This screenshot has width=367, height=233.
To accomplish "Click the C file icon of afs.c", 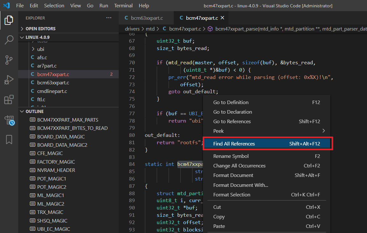I will point(33,57).
